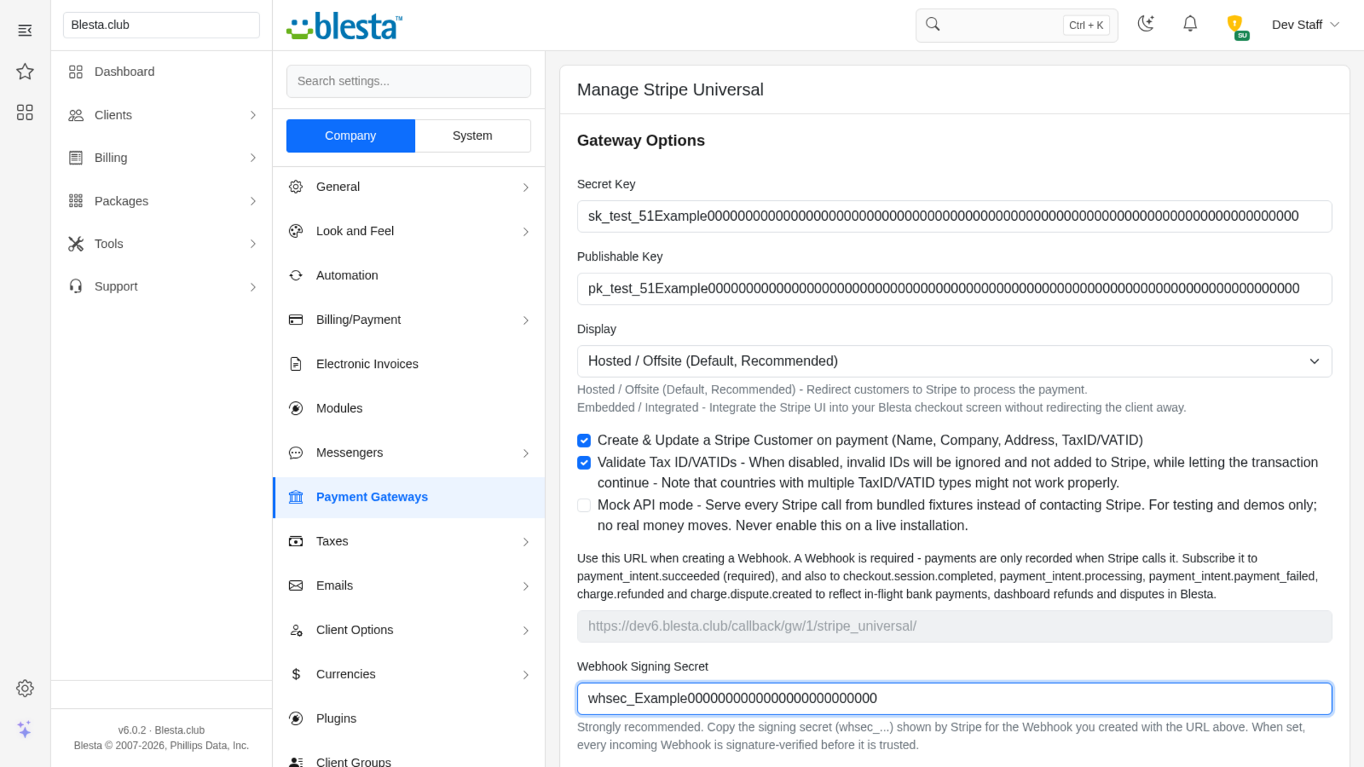The height and width of the screenshot is (767, 1364).
Task: Click the Packages grid icon
Action: coord(76,201)
